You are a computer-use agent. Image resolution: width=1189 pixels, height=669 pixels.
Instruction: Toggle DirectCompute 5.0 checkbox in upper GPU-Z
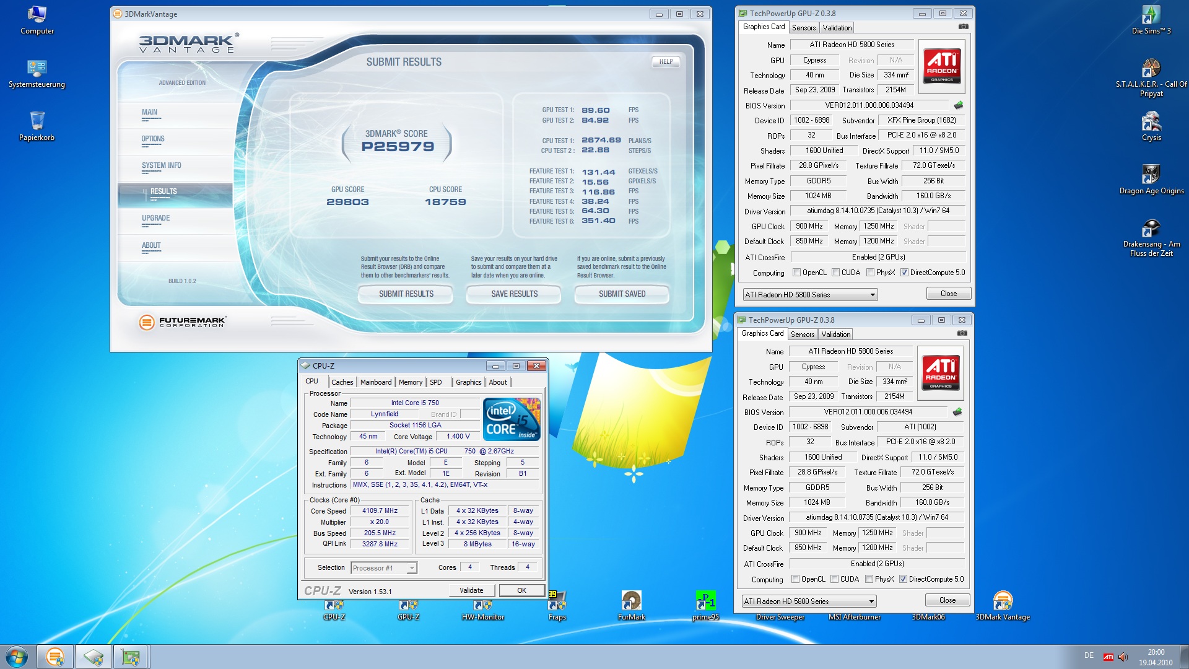pyautogui.click(x=904, y=273)
